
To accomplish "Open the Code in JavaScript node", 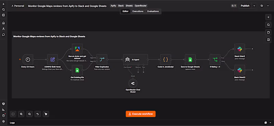I will coord(165,59).
